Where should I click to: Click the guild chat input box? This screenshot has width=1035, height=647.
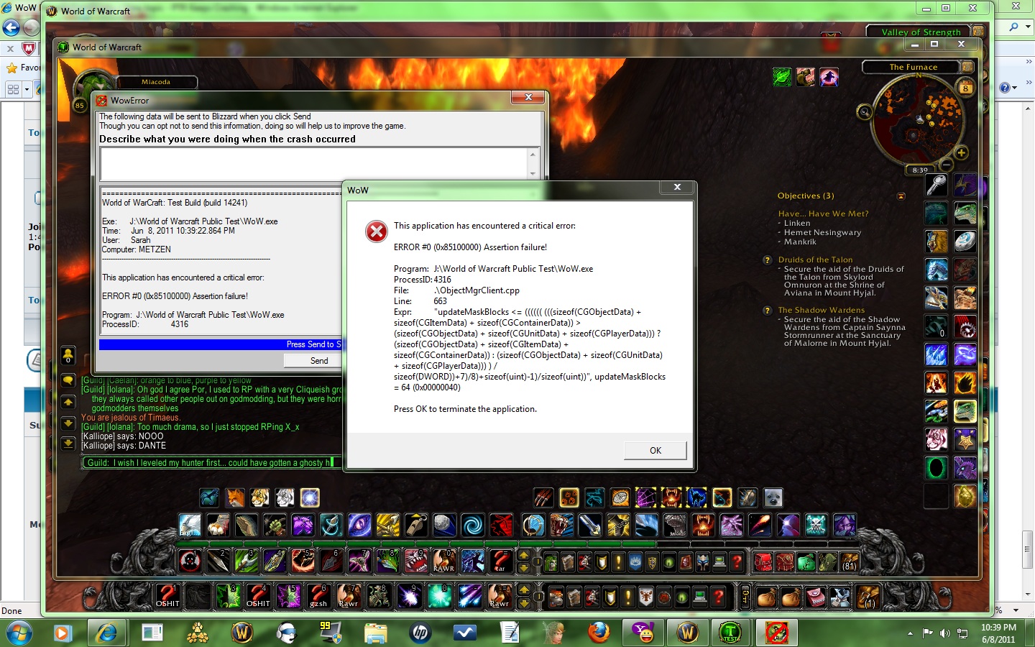[x=208, y=462]
